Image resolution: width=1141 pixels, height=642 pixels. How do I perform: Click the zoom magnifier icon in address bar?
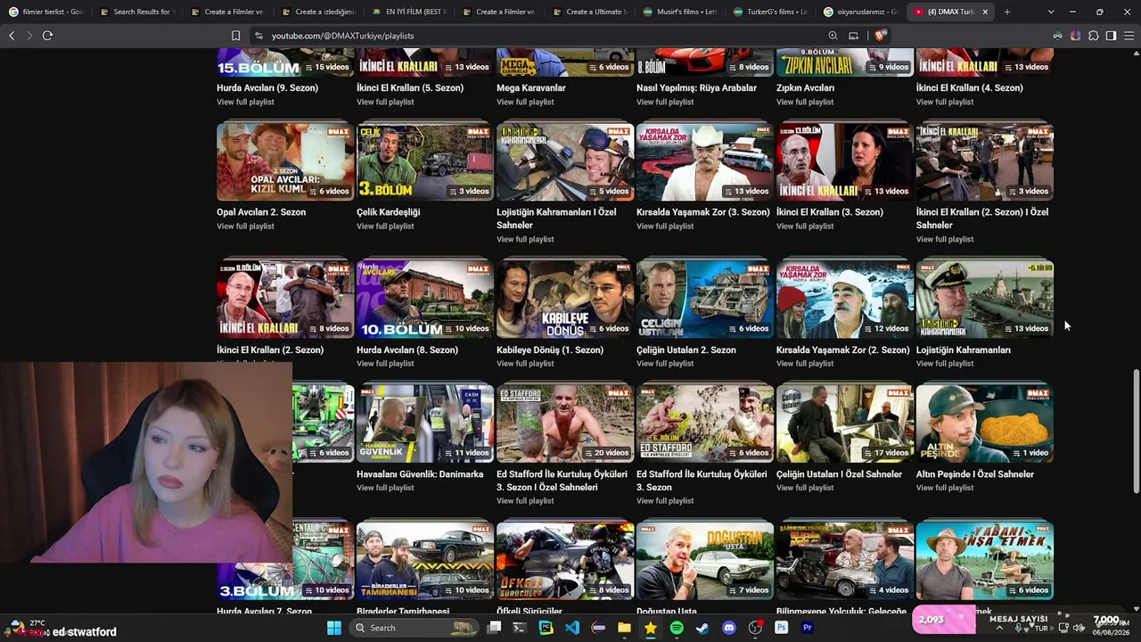click(833, 36)
